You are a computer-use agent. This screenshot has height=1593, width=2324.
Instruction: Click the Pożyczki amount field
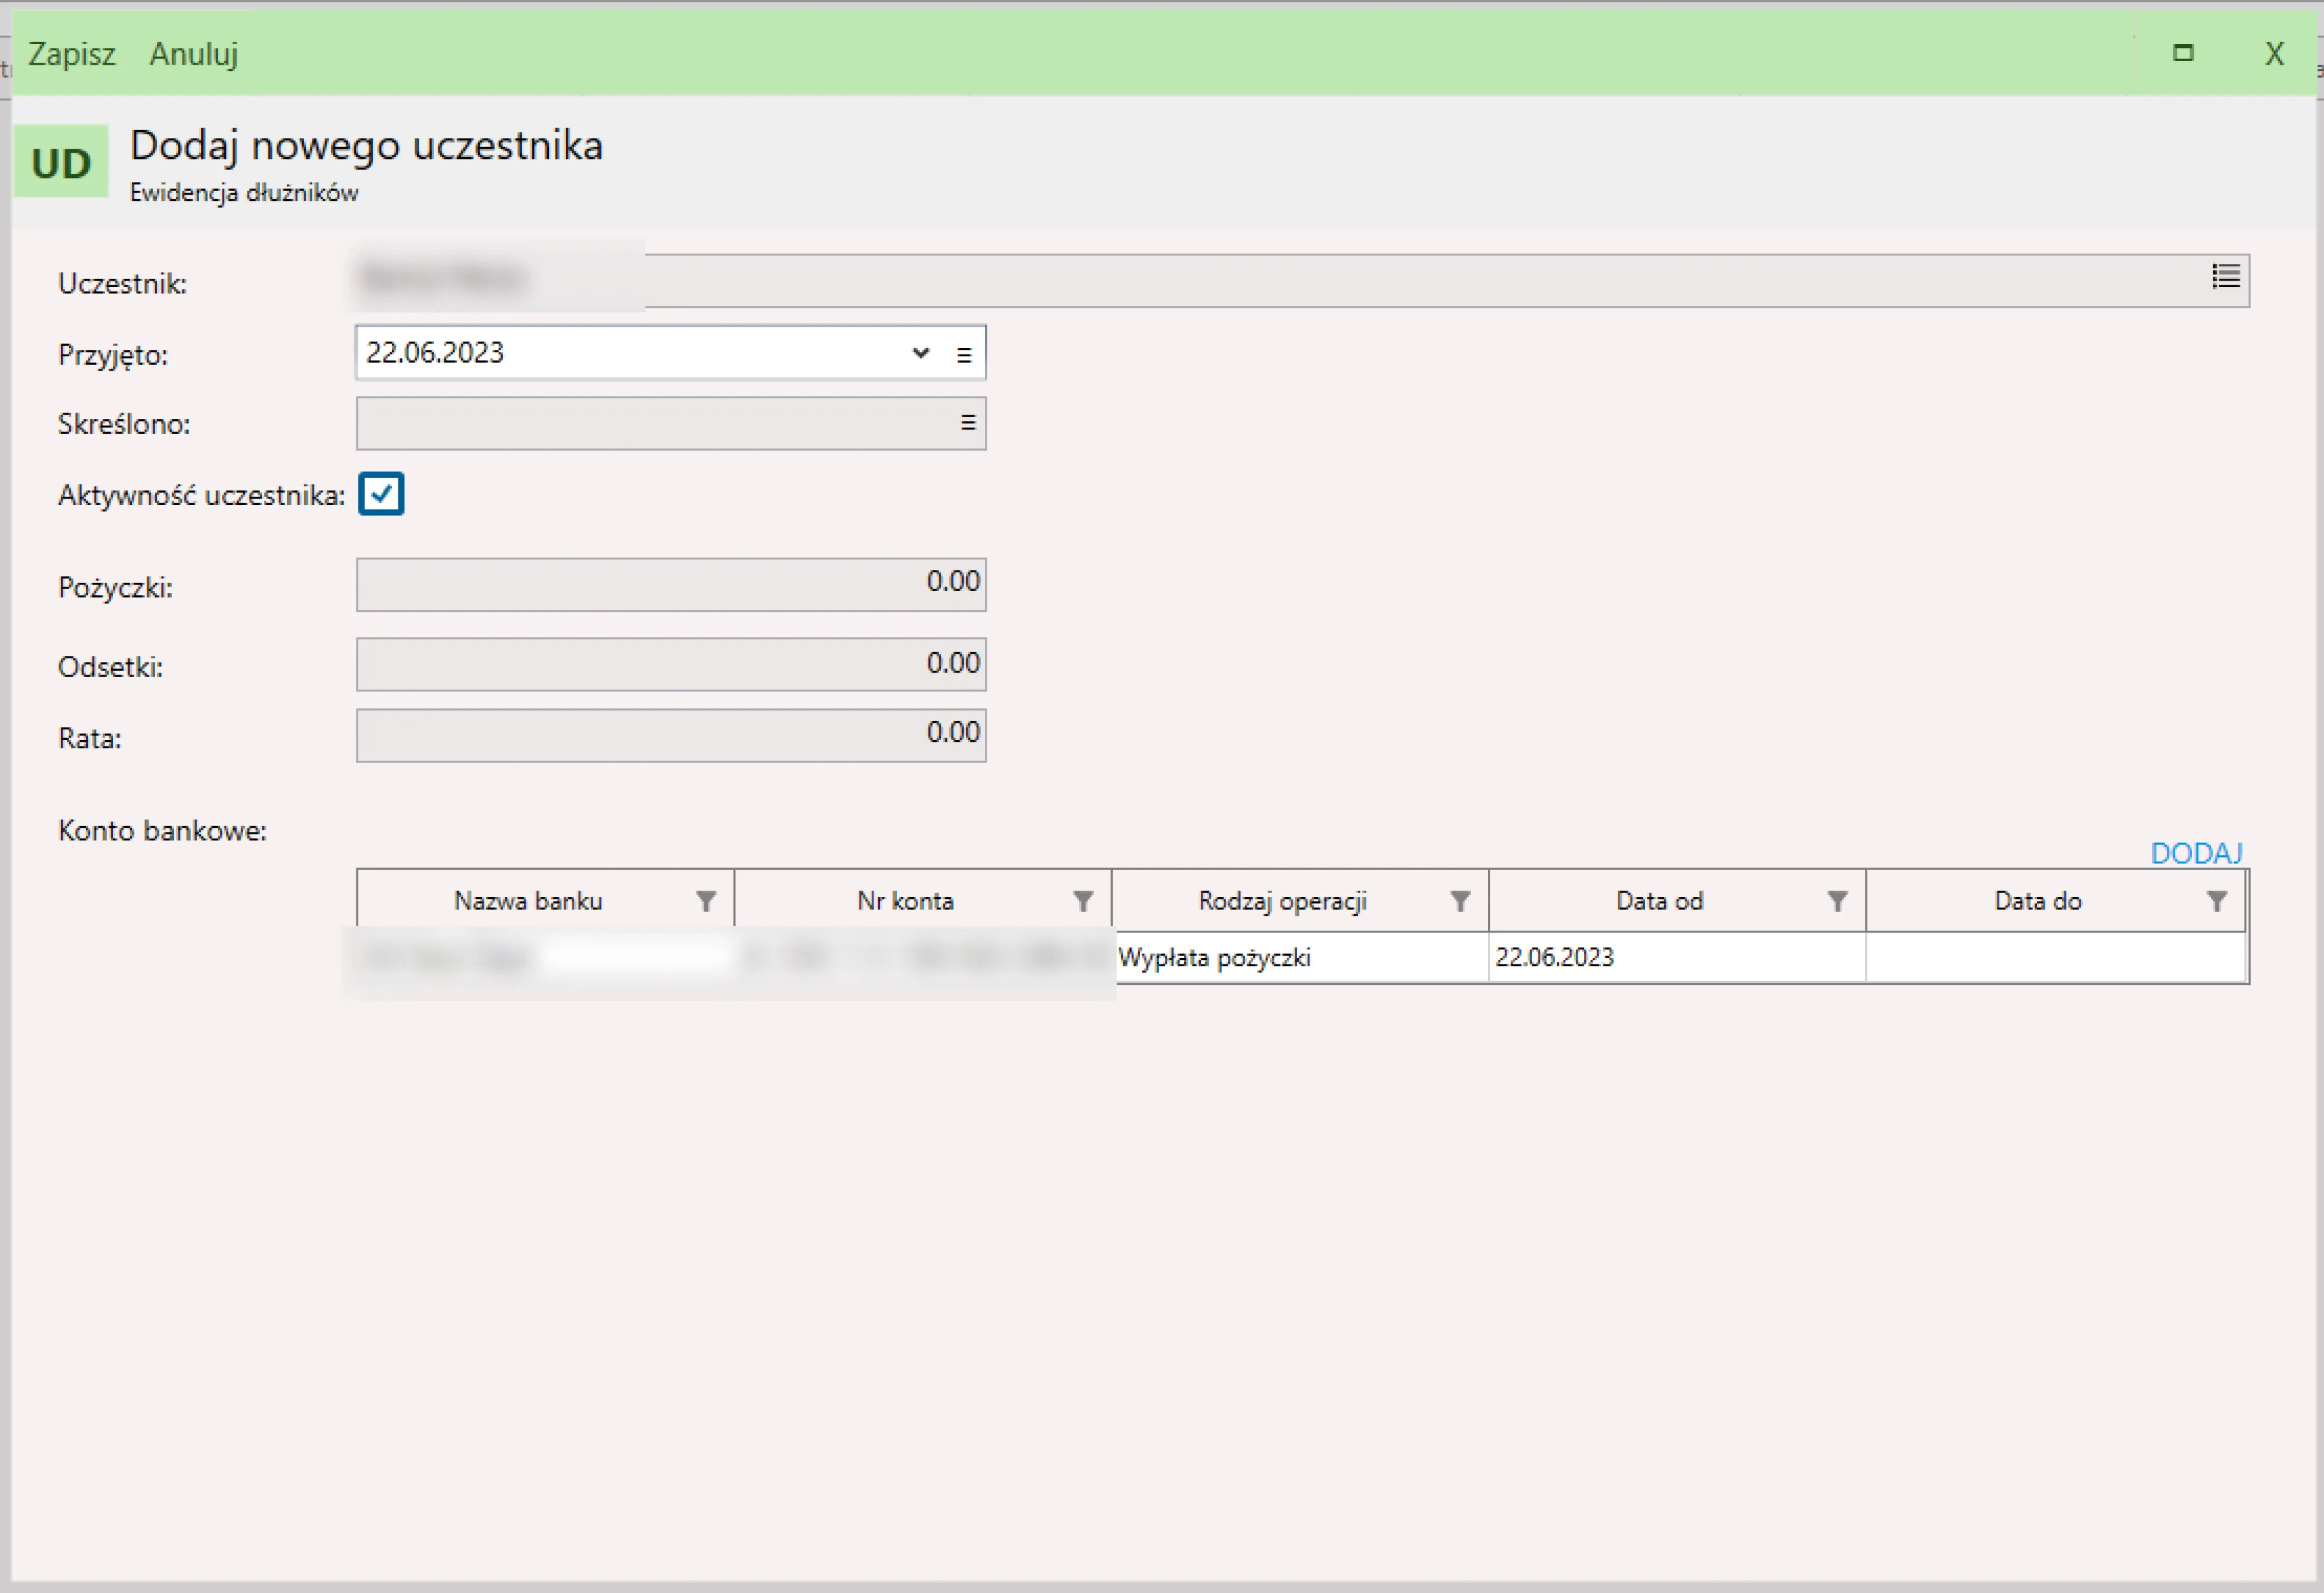click(x=671, y=585)
